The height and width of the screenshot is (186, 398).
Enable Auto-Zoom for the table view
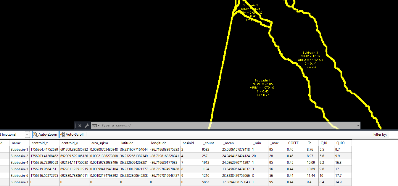click(x=45, y=134)
